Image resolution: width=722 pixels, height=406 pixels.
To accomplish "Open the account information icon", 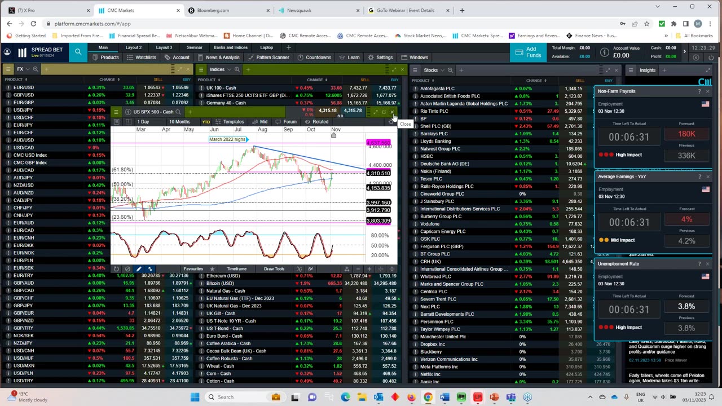I will 605,52.
